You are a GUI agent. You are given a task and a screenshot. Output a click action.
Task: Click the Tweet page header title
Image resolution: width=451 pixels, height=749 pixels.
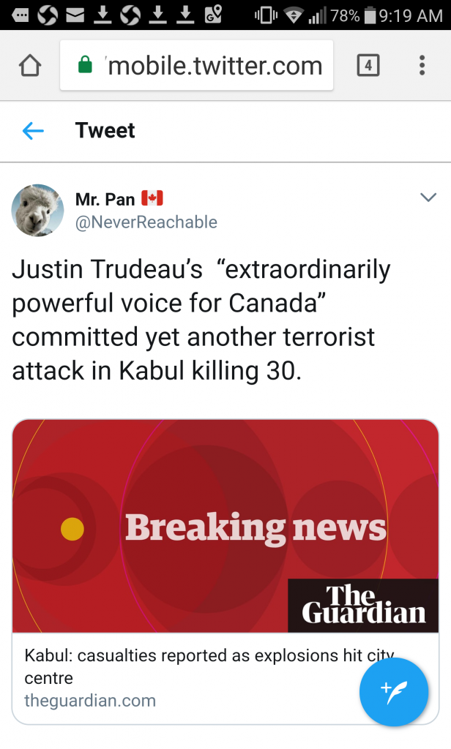(105, 130)
